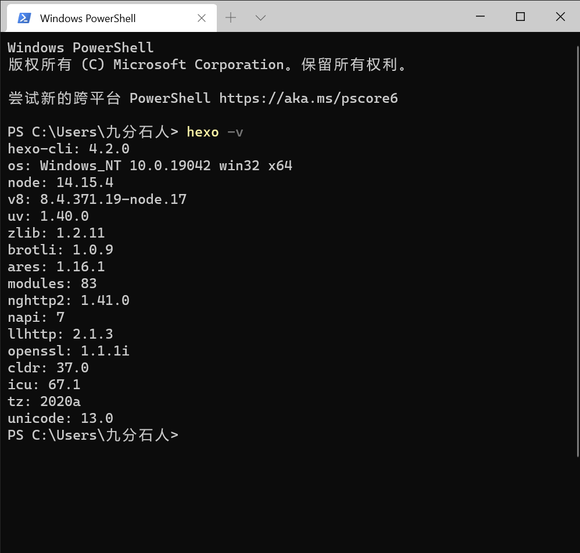Viewport: 580px width, 553px height.
Task: Click the Microsoft Corporation copyright line
Action: click(208, 64)
